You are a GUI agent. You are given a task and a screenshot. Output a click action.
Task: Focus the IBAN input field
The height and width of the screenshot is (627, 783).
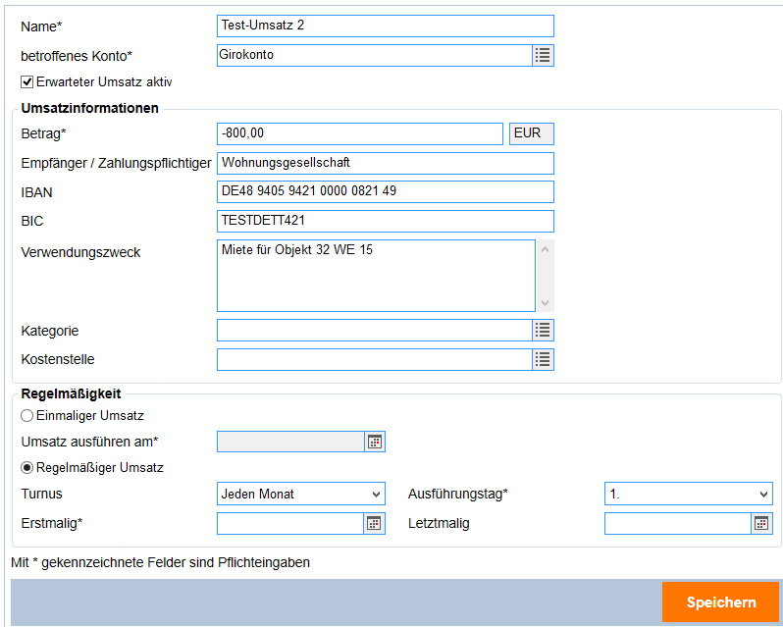(x=385, y=191)
